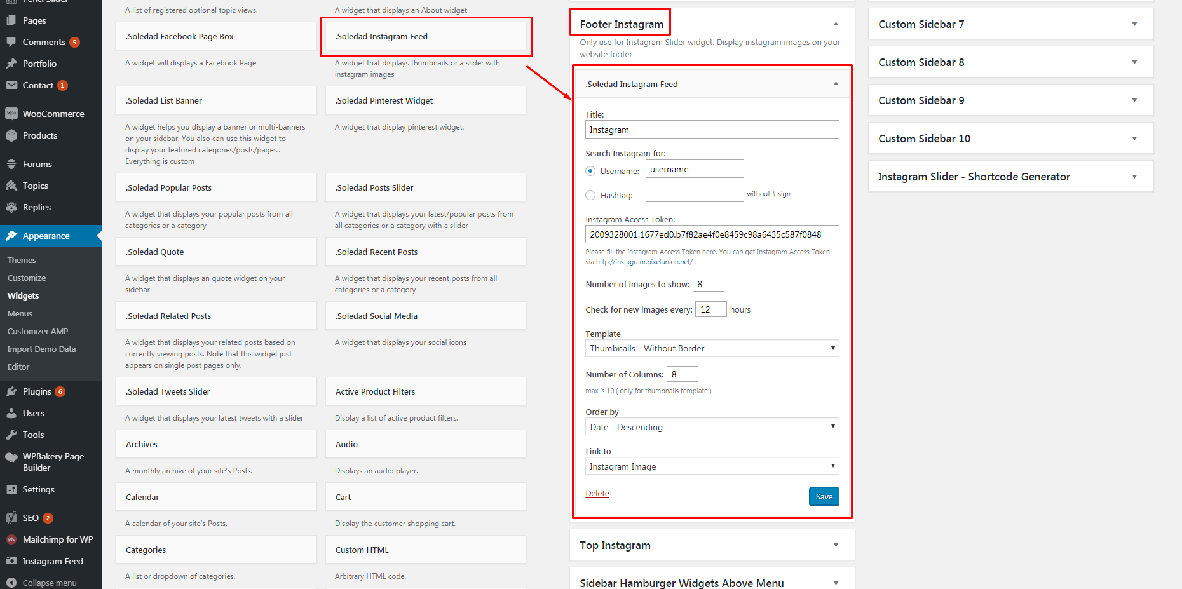Click the Topics icon in sidebar
1182x589 pixels.
[x=11, y=186]
